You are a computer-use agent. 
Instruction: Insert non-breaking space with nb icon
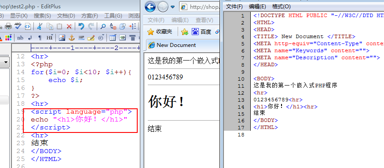(x=20, y=38)
